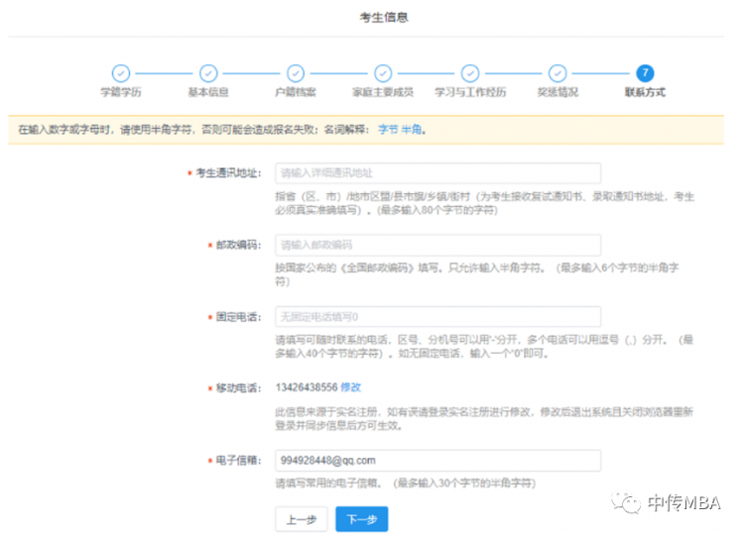Go to the 基本信息 step label
The image size is (744, 535).
pos(208,92)
